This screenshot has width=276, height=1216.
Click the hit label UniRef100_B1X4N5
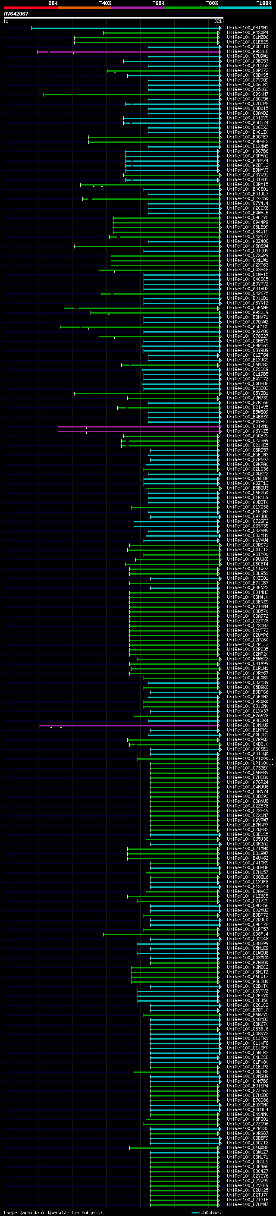click(x=247, y=146)
